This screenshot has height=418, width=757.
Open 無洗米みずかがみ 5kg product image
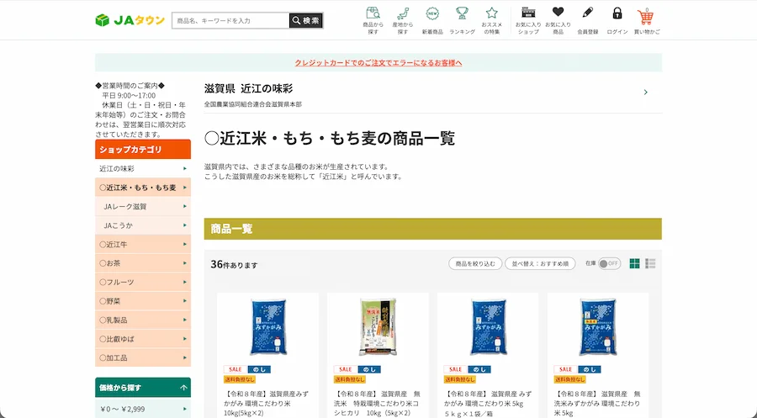pyautogui.click(x=598, y=327)
